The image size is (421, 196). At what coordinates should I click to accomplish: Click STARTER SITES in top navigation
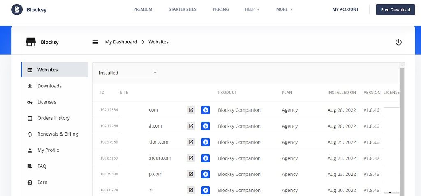coord(183,9)
